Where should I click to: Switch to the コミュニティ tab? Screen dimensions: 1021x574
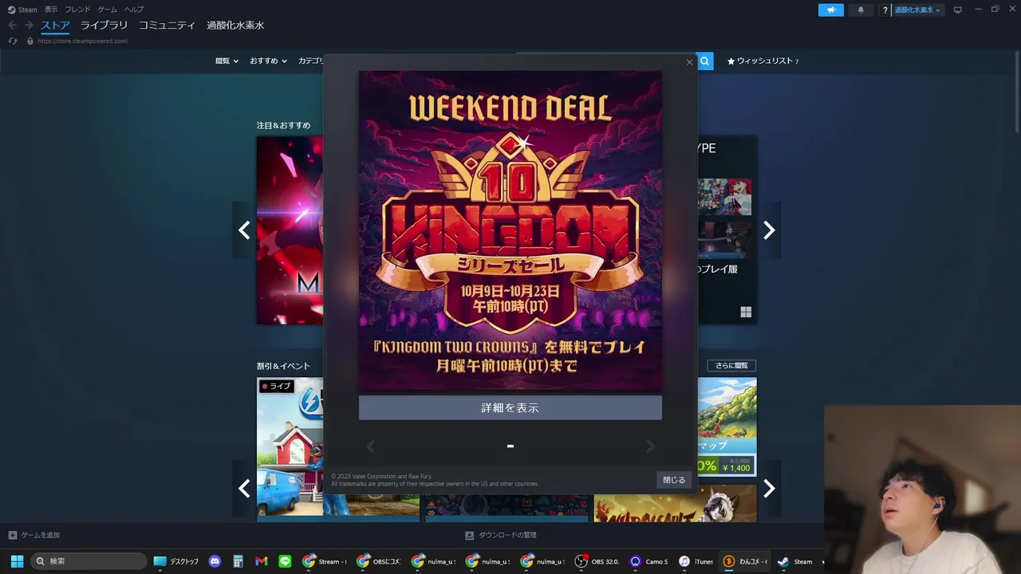167,26
